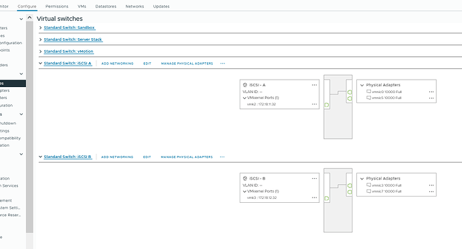
Task: Select VLAN ID text under iSCSI - A
Action: pyautogui.click(x=252, y=92)
